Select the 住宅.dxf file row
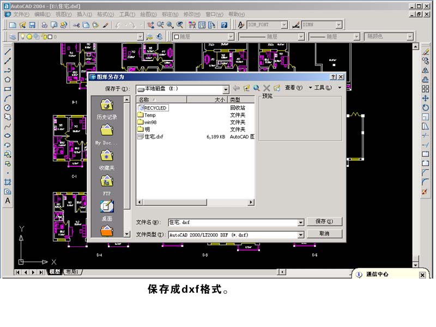This screenshot has width=436, height=327. (196, 137)
